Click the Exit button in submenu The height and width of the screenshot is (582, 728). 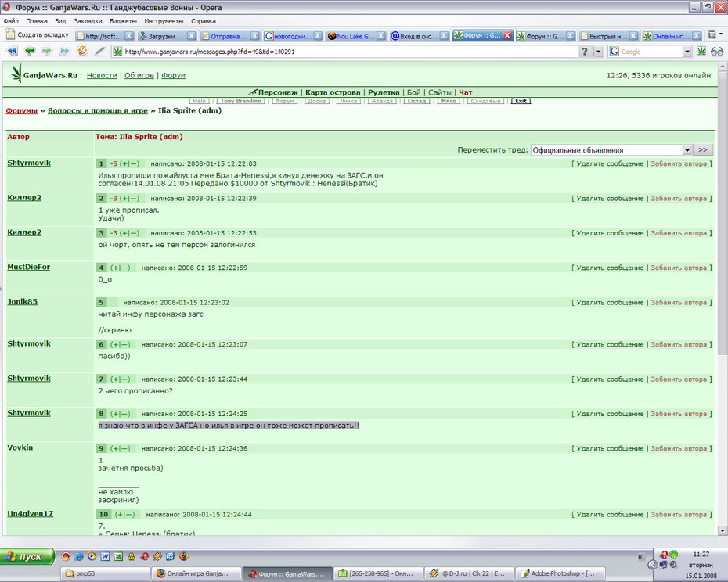(x=521, y=101)
